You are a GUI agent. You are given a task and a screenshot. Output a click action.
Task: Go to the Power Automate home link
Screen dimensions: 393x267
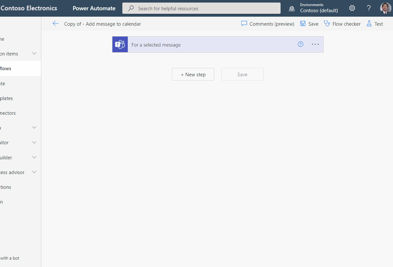94,8
